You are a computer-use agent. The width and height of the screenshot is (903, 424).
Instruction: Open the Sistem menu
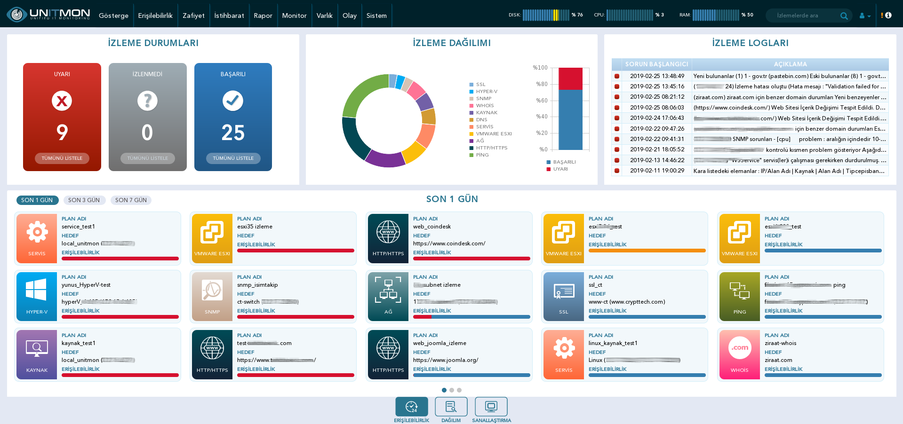click(376, 16)
